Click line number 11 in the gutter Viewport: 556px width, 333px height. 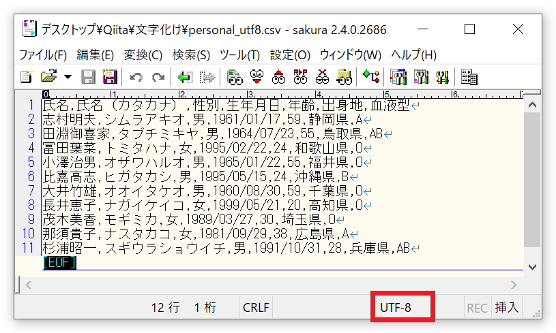point(28,248)
